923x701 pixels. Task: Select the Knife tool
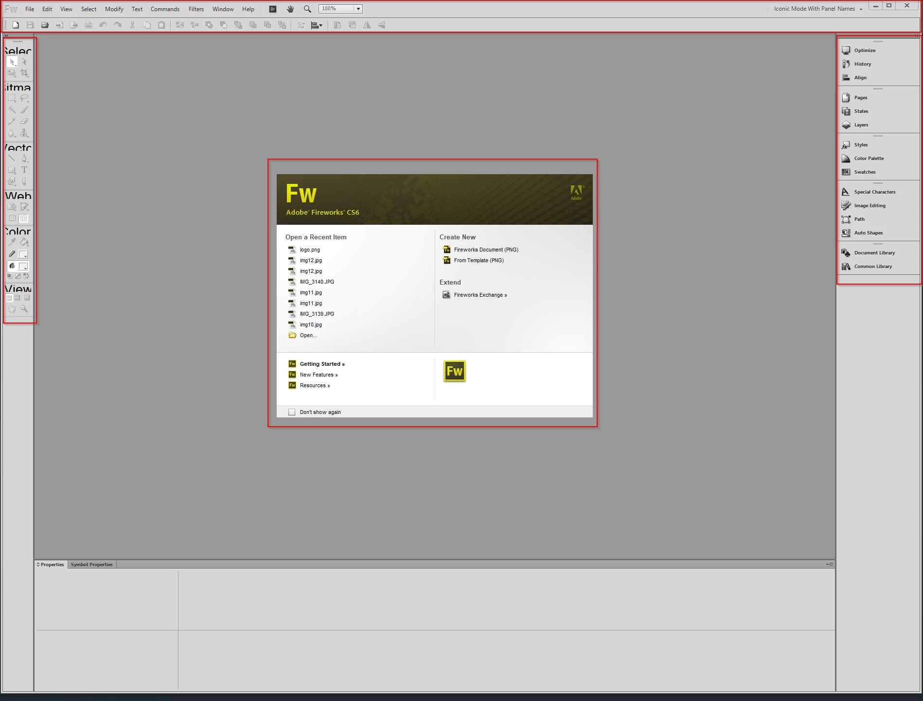pyautogui.click(x=24, y=182)
